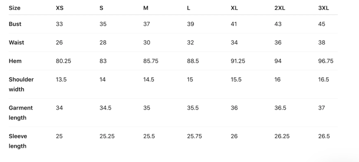
Task: Click the Waist row label
Action: click(16, 43)
